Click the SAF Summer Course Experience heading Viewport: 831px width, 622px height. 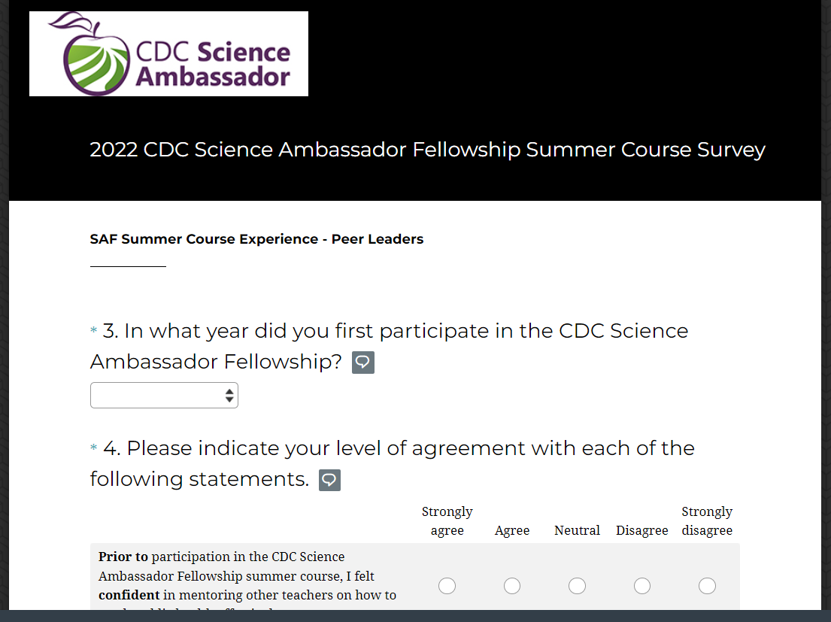tap(256, 239)
